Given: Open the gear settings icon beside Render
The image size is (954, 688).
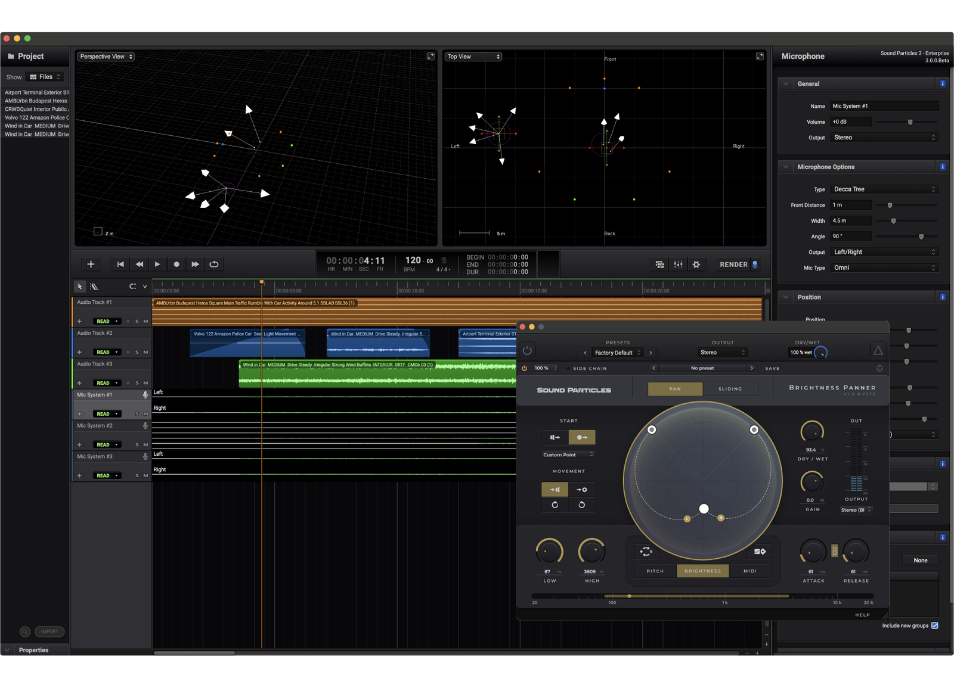Looking at the screenshot, I should (696, 264).
